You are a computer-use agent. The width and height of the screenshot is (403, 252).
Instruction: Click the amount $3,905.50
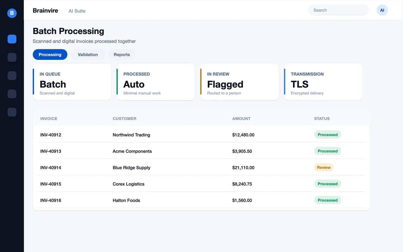(x=242, y=151)
